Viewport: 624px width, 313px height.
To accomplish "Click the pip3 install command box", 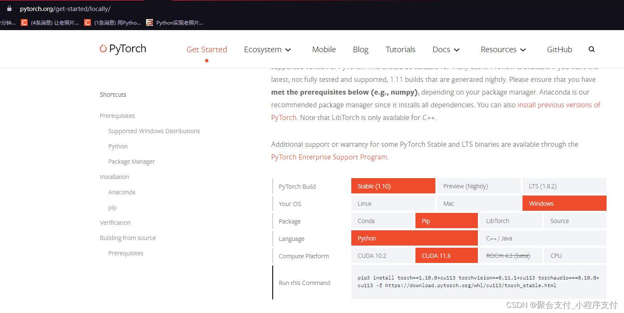I will [479, 282].
